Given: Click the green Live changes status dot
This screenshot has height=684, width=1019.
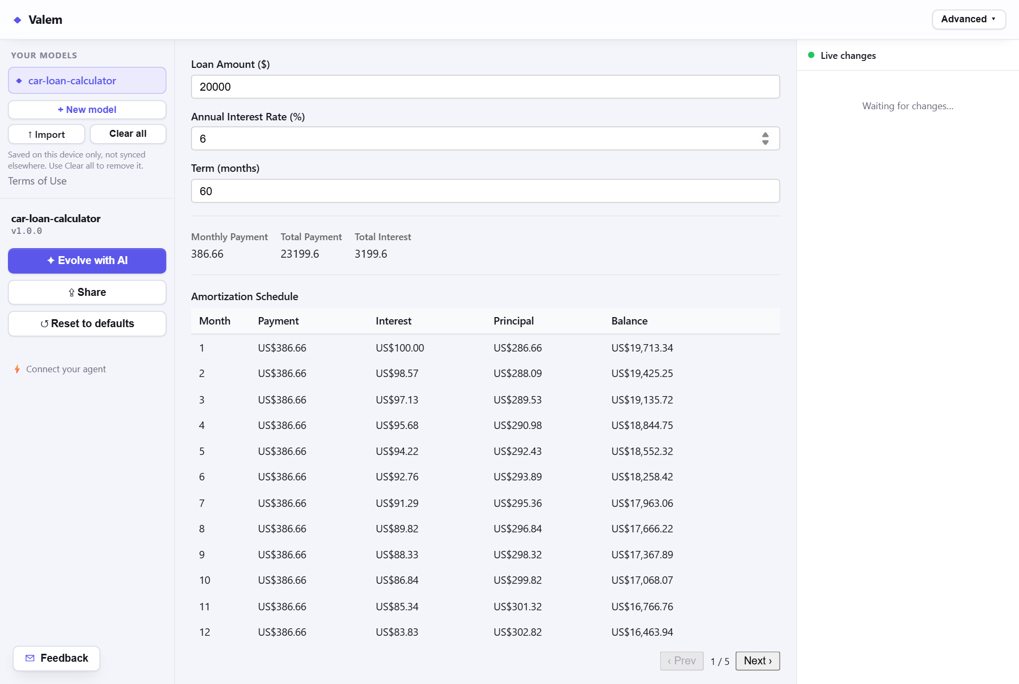Looking at the screenshot, I should click(811, 55).
